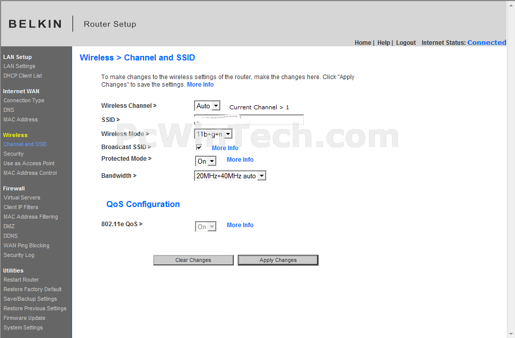The image size is (515, 338).
Task: Click the Internet WAN sidebar heading
Action: click(x=21, y=91)
